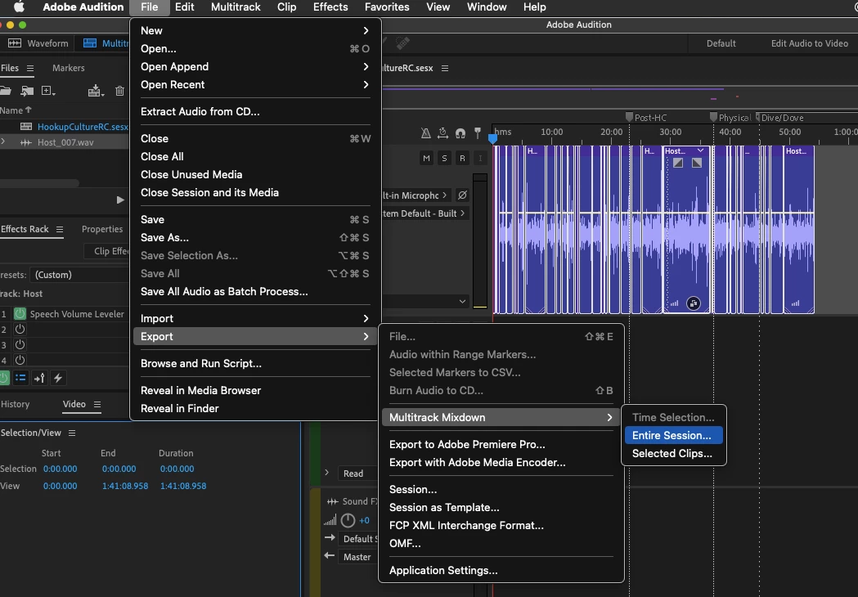
Task: Click the Selection Start time value field
Action: point(61,469)
